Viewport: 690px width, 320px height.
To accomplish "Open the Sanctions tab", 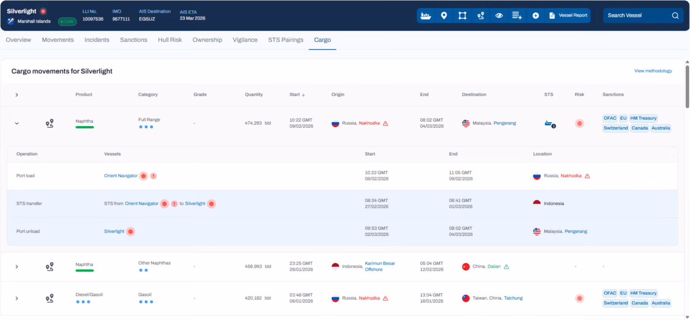I will tap(133, 40).
